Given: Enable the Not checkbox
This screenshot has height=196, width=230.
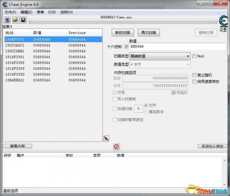Looking at the screenshot, I should 194,56.
